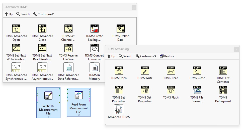Choose the TDMS Flush icon
Screen dimensions: 243x130
pos(171,90)
